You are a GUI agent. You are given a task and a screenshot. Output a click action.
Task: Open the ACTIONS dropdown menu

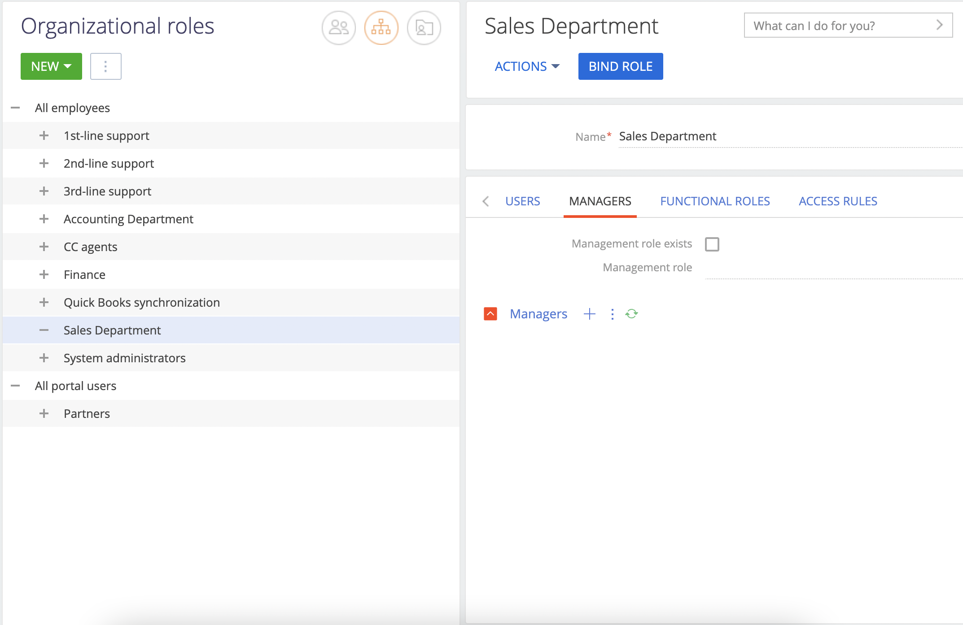(x=527, y=66)
